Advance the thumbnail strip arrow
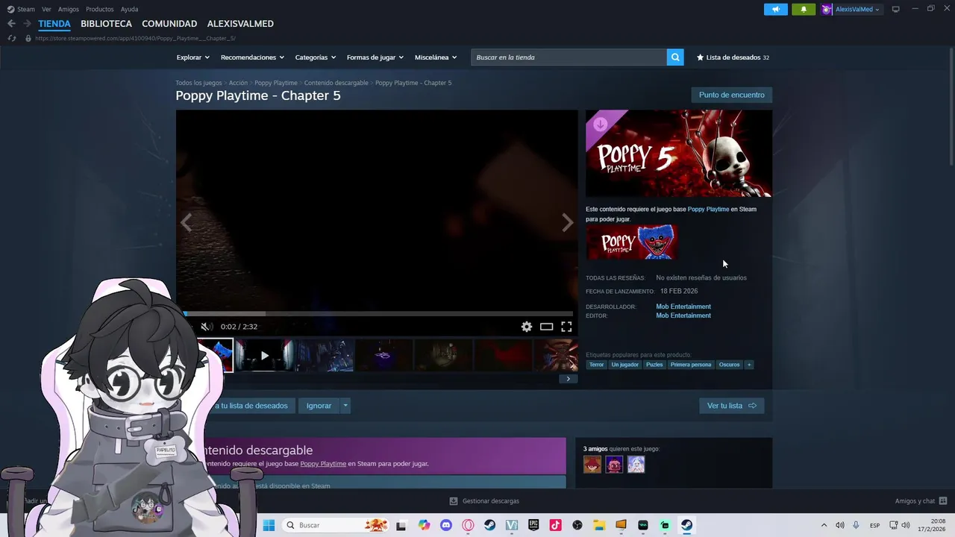 point(568,379)
